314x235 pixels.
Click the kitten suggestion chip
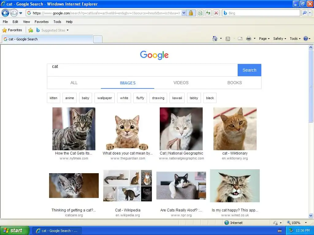[53, 98]
